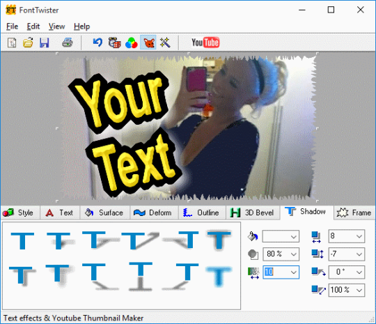
Task: Select the tight offset shadow preset, bottom row first
Action: (22, 276)
